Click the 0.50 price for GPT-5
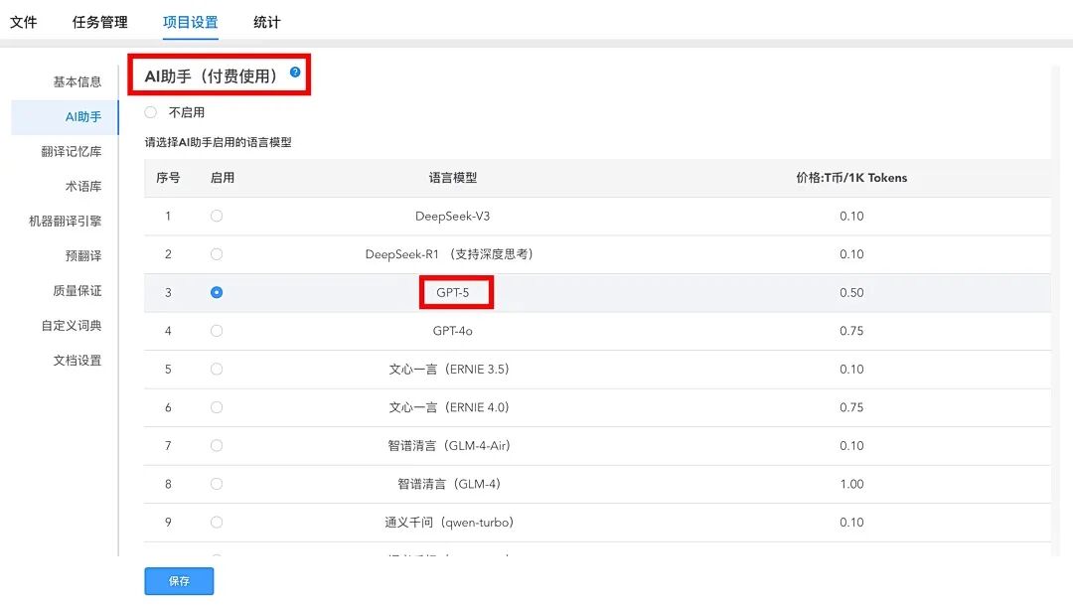 851,292
